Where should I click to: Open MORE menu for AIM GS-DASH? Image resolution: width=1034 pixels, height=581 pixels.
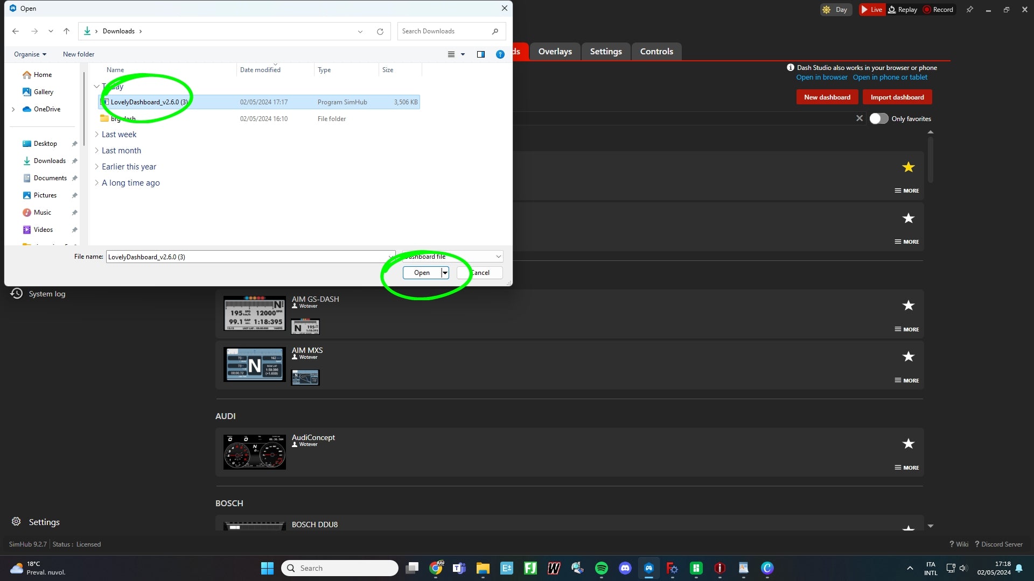pos(907,329)
